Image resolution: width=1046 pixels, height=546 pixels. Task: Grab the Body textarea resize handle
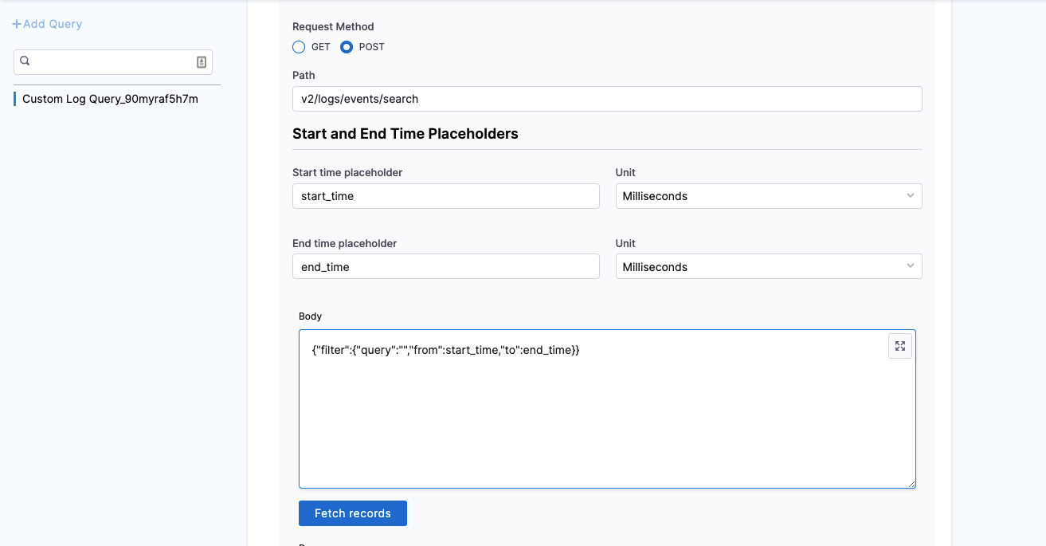tap(911, 484)
